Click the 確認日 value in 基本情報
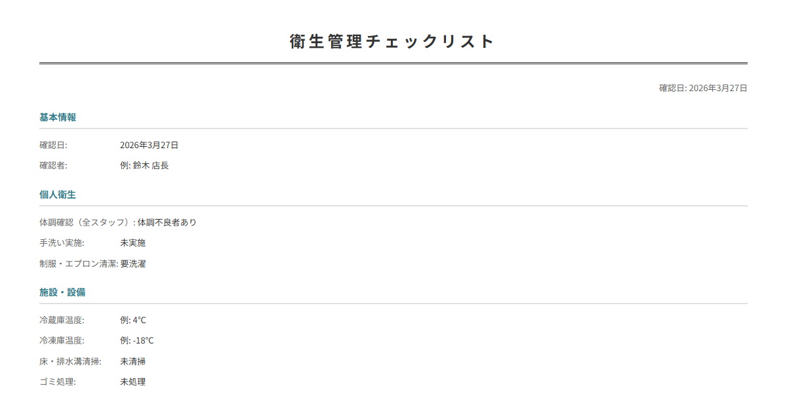This screenshot has width=787, height=413. point(149,145)
